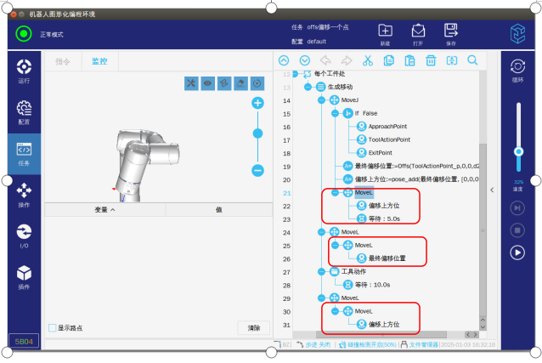Toggle the eye visibility icon in 3D view

(x=206, y=82)
